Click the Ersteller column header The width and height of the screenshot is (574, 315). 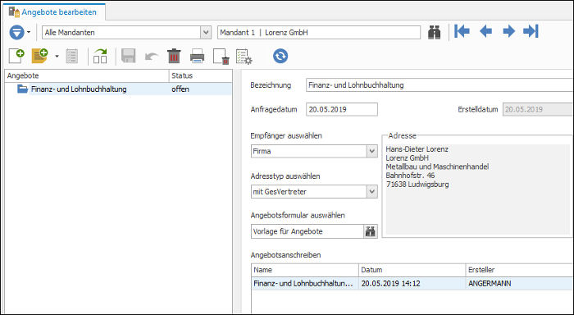[x=520, y=270]
